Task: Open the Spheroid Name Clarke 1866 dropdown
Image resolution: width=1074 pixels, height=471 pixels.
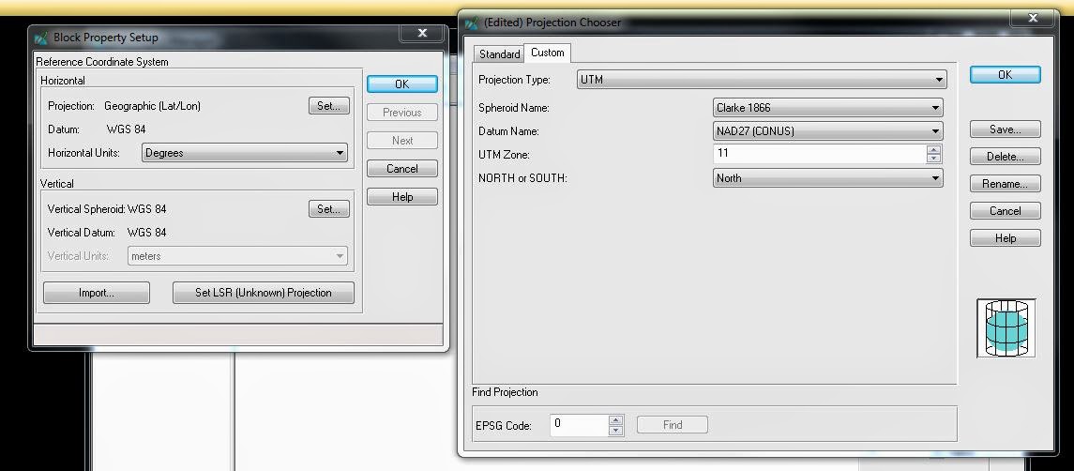Action: (x=828, y=108)
